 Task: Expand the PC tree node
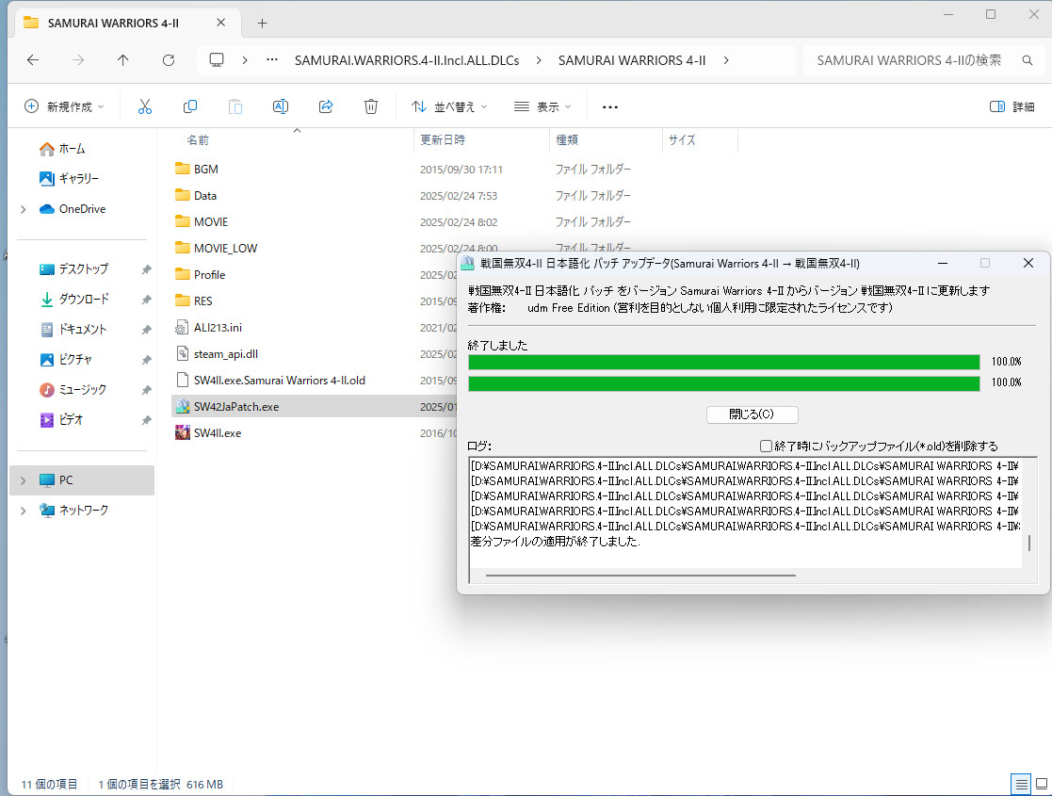tap(24, 480)
